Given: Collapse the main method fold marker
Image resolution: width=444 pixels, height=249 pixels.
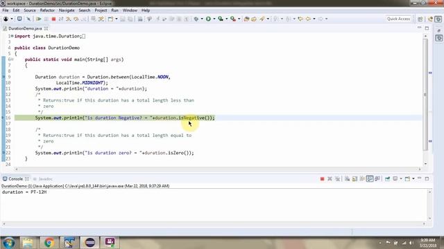Looking at the screenshot, I should (x=12, y=59).
